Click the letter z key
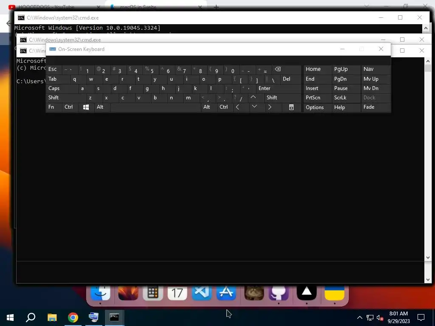 tap(94, 98)
